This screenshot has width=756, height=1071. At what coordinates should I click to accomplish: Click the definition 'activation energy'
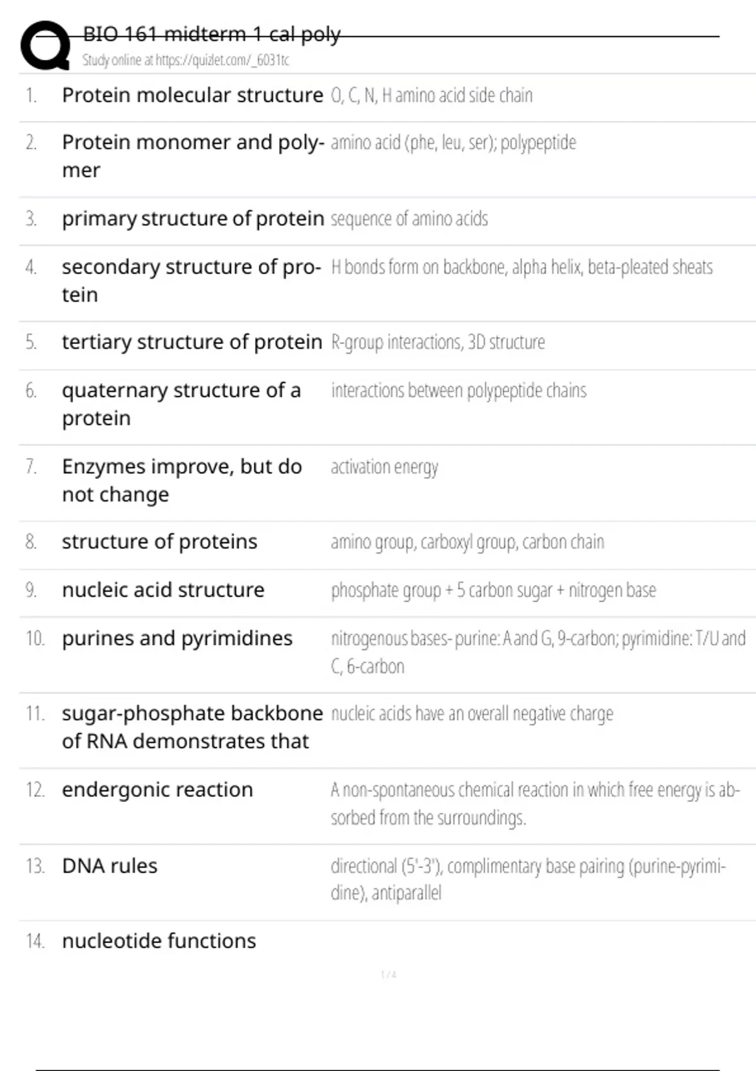pos(384,467)
